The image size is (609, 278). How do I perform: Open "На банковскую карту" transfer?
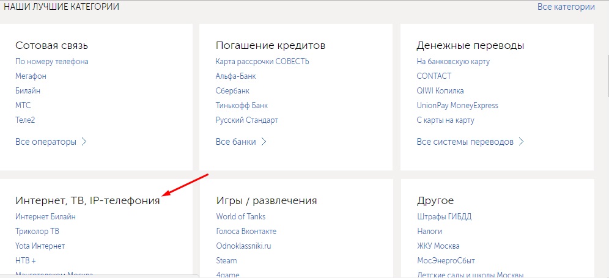tap(453, 61)
